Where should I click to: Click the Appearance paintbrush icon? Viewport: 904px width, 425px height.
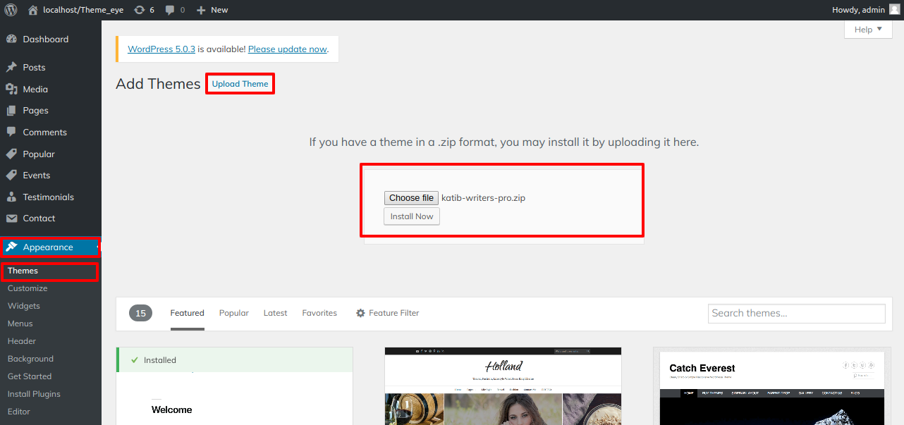(11, 247)
